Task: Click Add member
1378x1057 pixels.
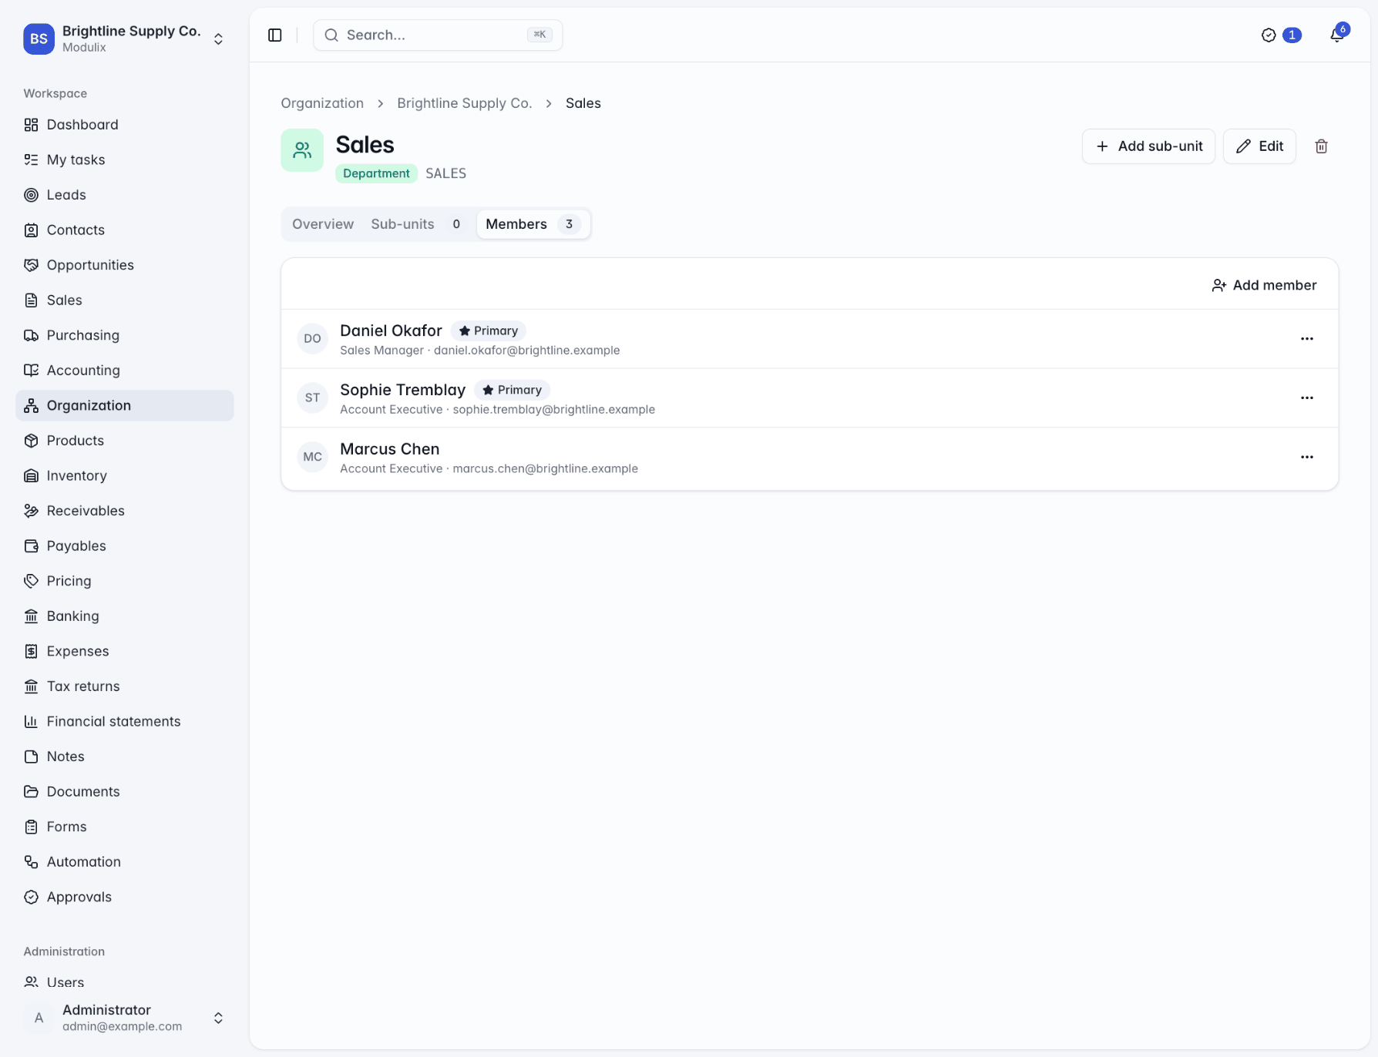Action: click(1264, 285)
